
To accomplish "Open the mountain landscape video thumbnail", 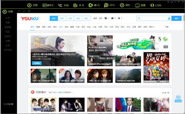I will click(128, 76).
